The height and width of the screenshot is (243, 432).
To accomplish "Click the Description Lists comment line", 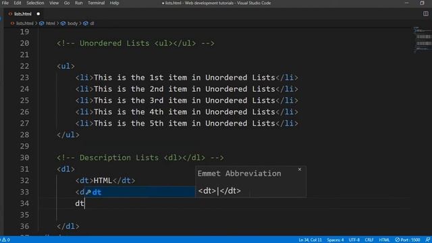I will tap(140, 157).
